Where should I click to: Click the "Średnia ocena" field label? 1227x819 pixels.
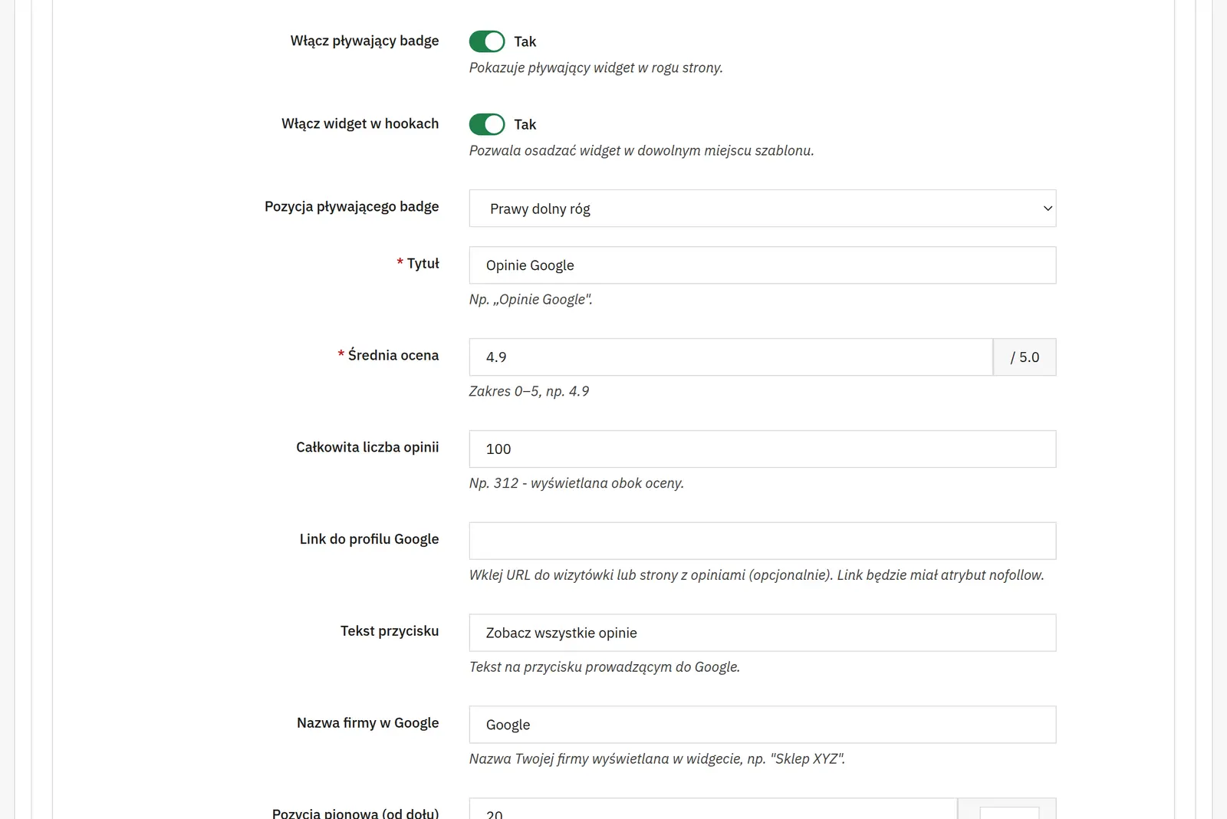click(x=393, y=355)
